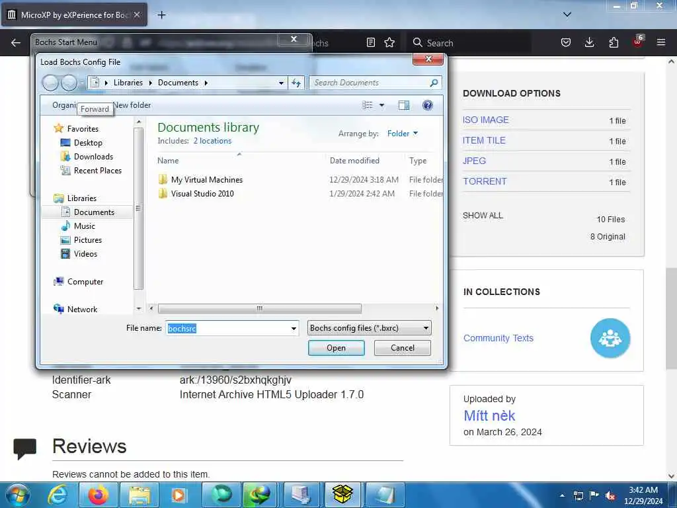This screenshot has width=677, height=508.
Task: Select Pictures library in the navigation pane
Action: coord(88,239)
